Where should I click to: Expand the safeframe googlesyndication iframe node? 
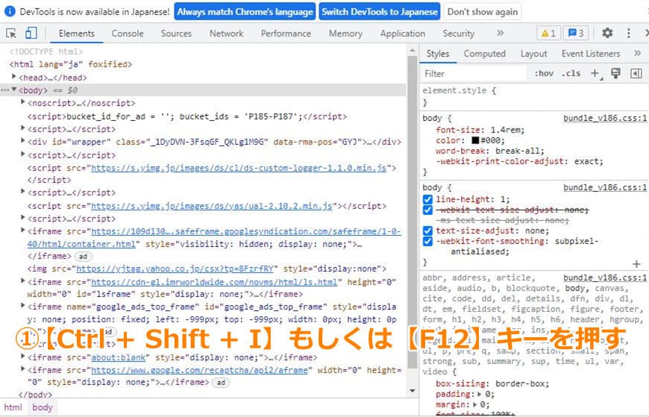tap(23, 231)
